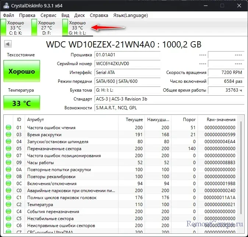
Task: Click status circle next to attribute 01
Action: 8,128
